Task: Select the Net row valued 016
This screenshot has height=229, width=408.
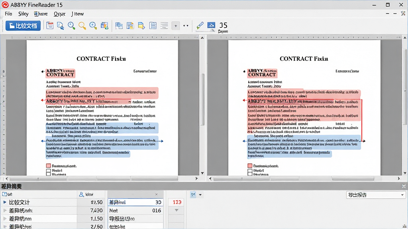Action: [135, 211]
